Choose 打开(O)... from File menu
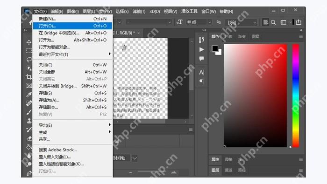Screen dimensions: 327x184 72,26
